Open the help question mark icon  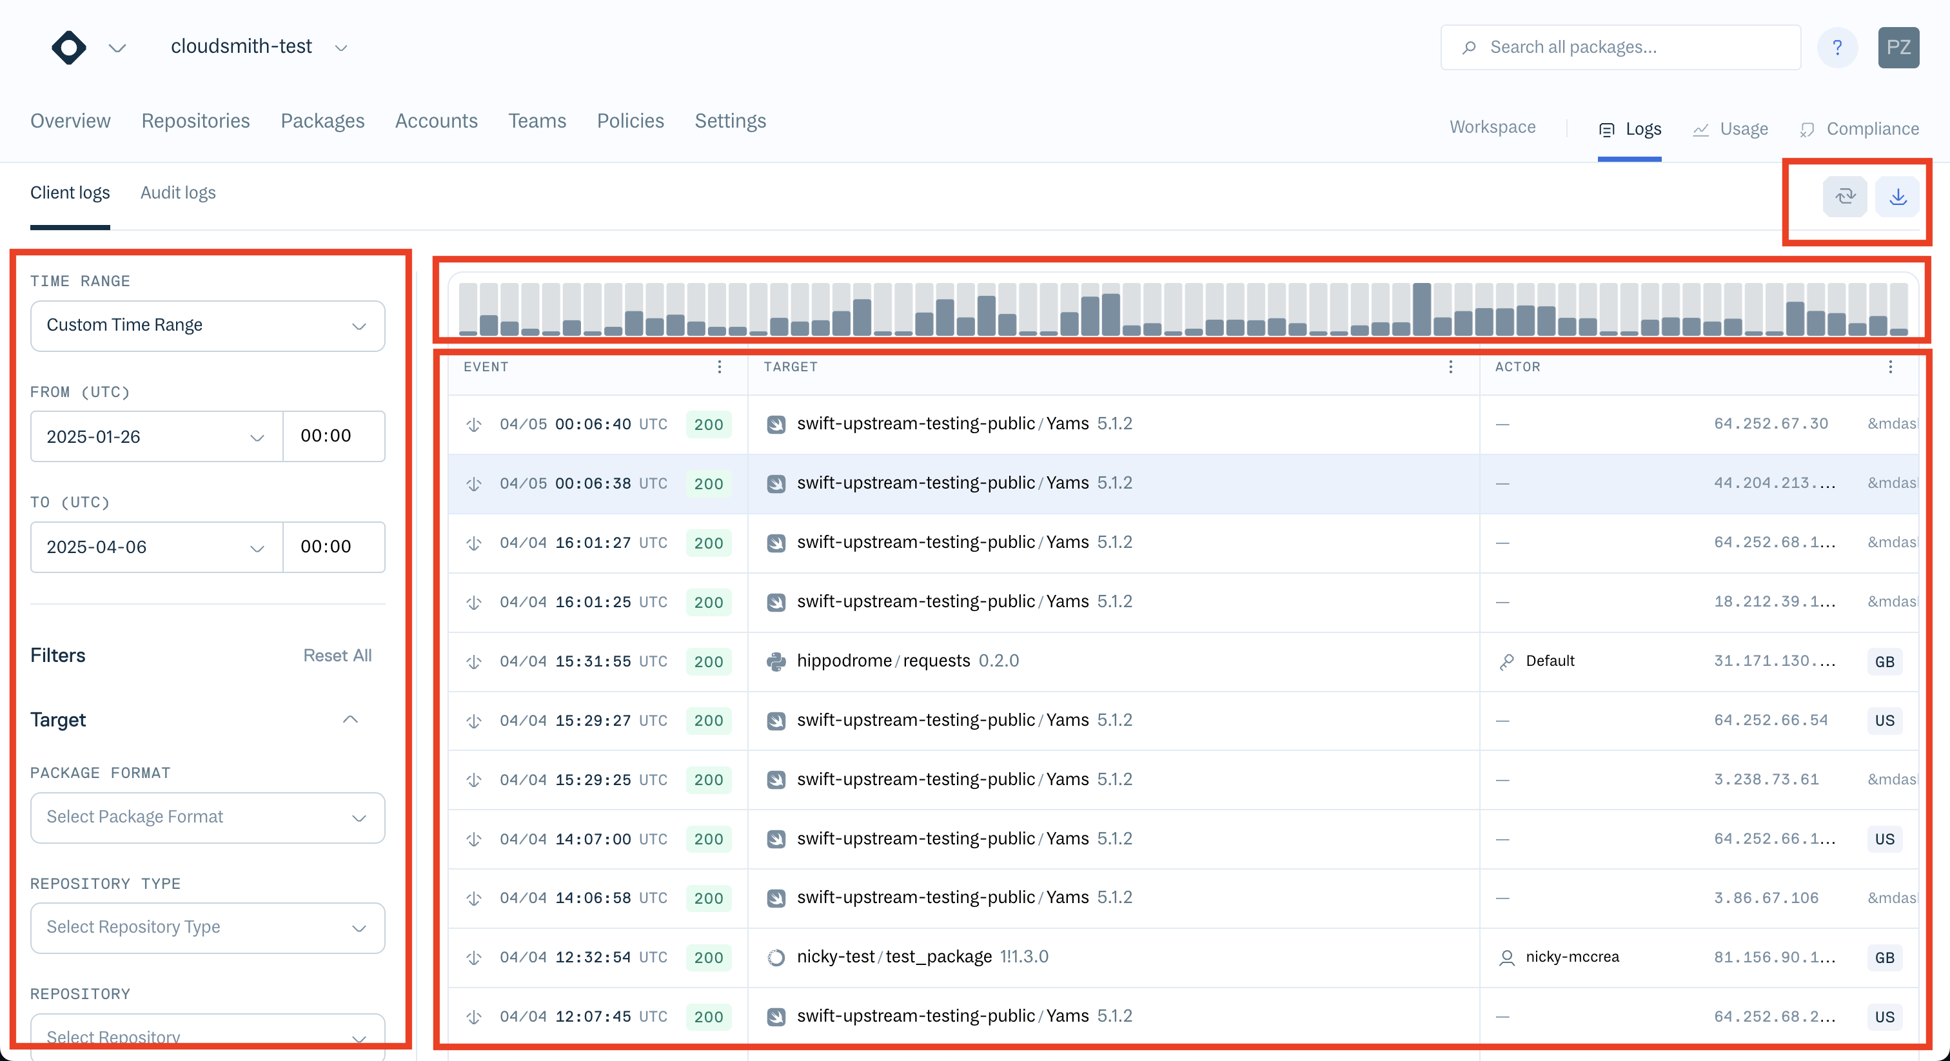[1837, 48]
